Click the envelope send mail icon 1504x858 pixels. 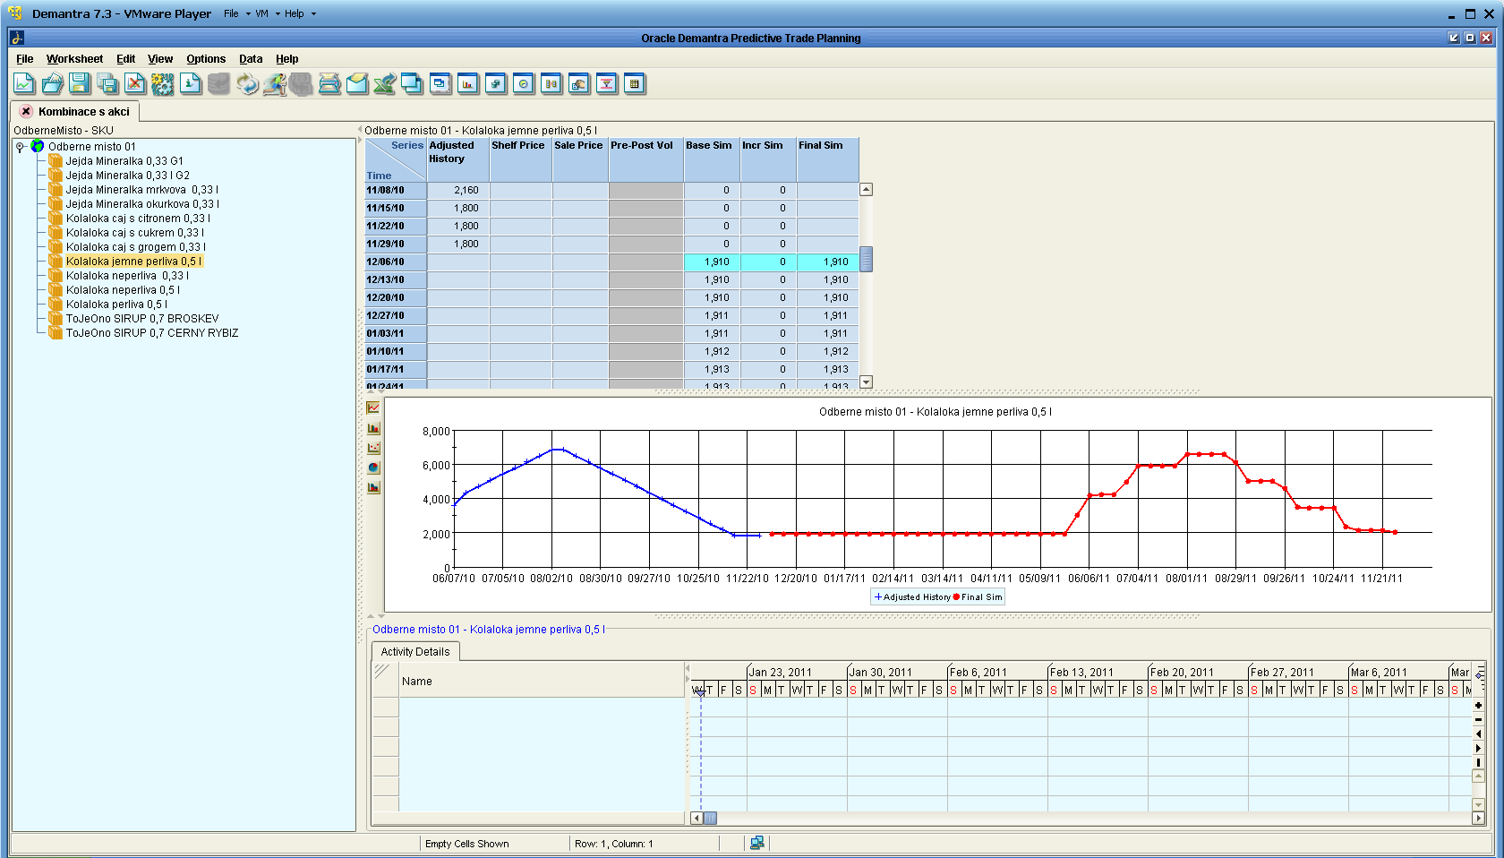click(357, 84)
